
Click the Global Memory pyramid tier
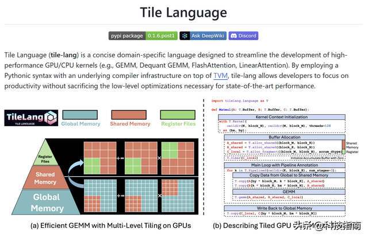pyautogui.click(x=47, y=203)
